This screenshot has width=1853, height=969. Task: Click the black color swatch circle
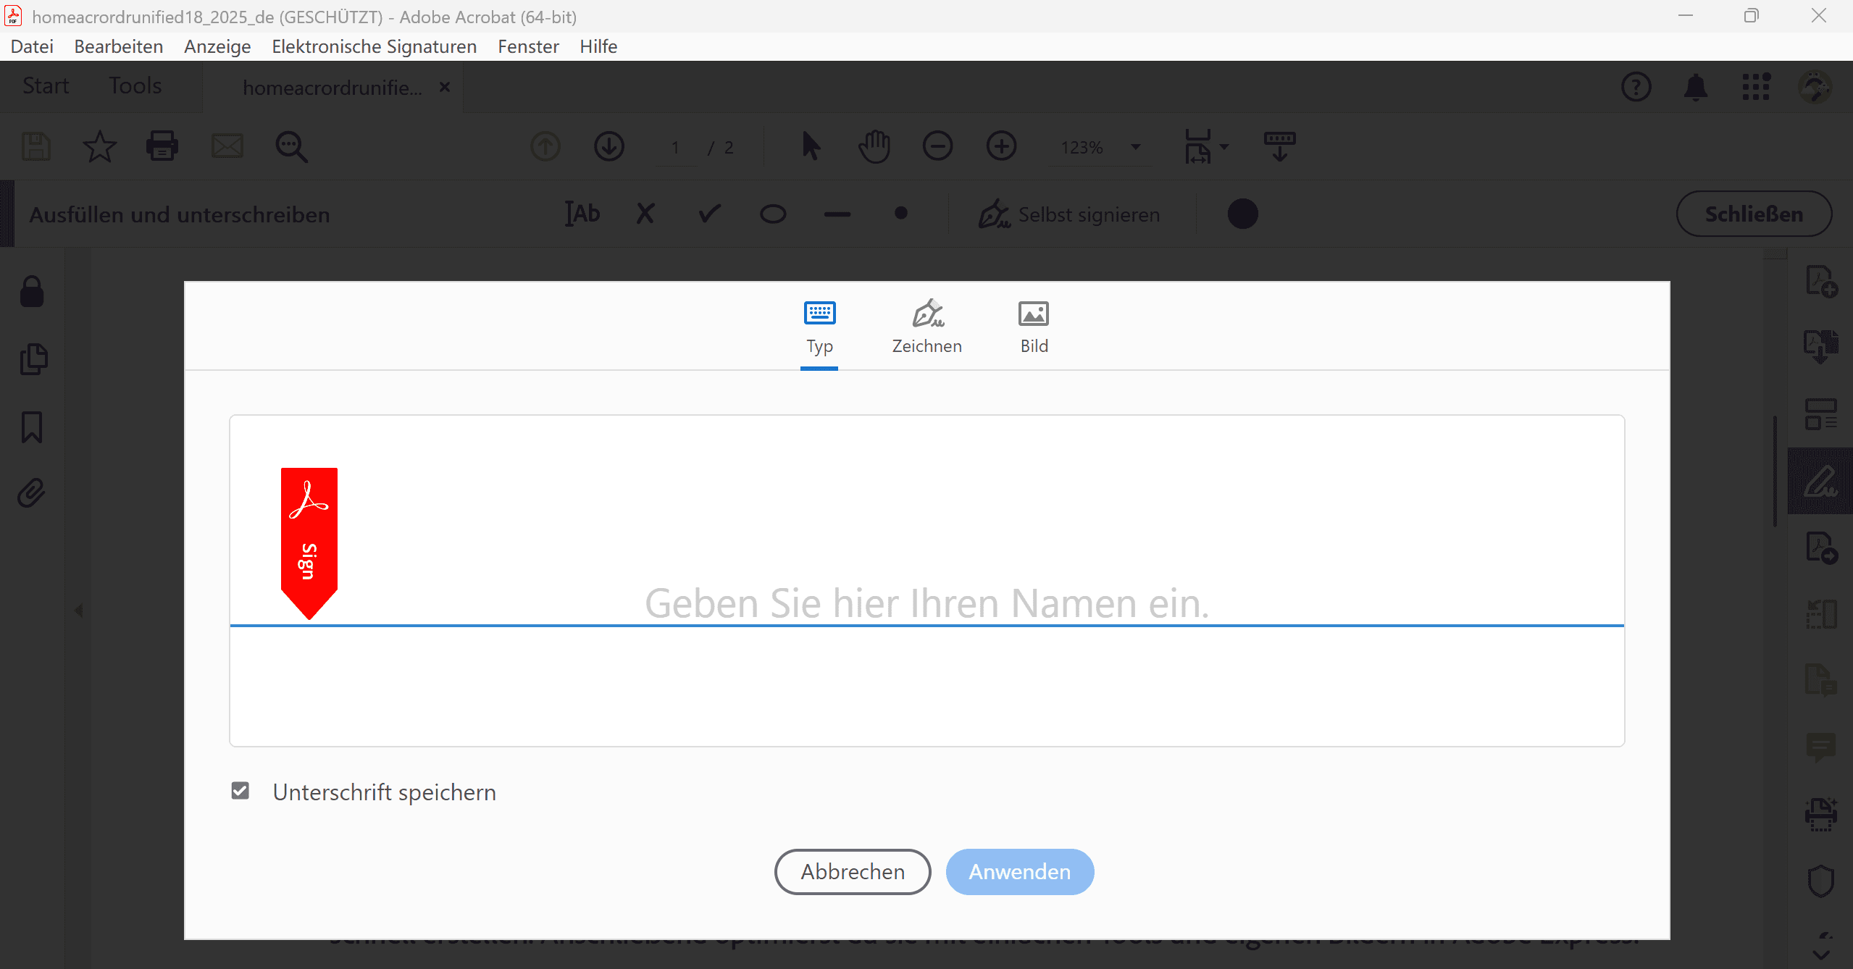click(x=1243, y=214)
